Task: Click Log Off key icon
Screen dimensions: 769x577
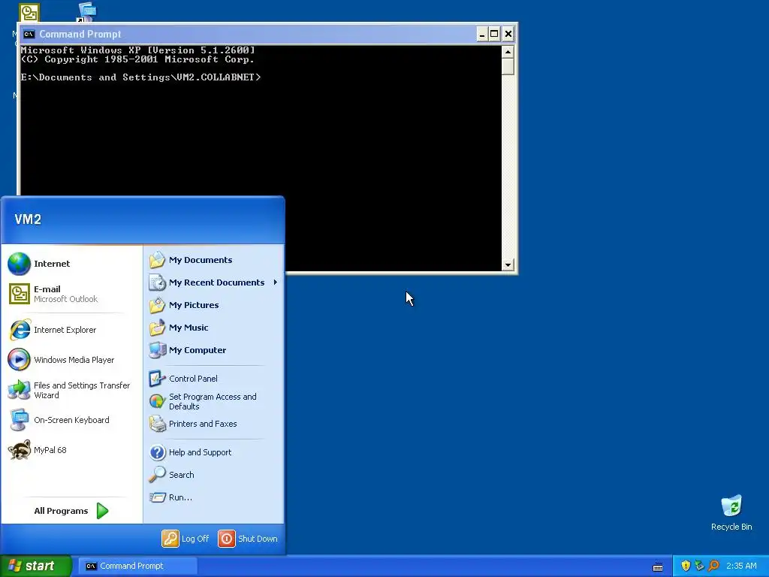Action: [x=170, y=539]
